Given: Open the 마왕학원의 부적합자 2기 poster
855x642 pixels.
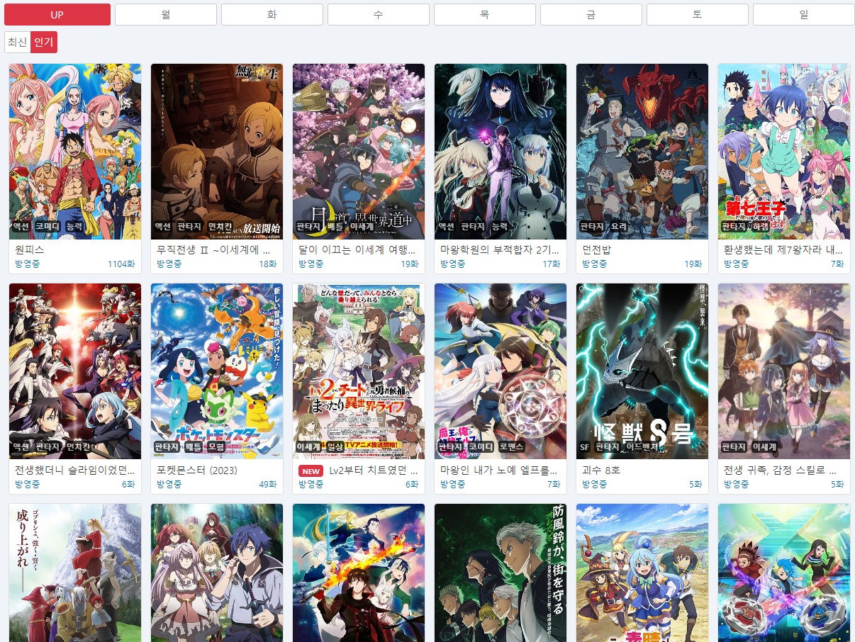Looking at the screenshot, I should coord(501,152).
